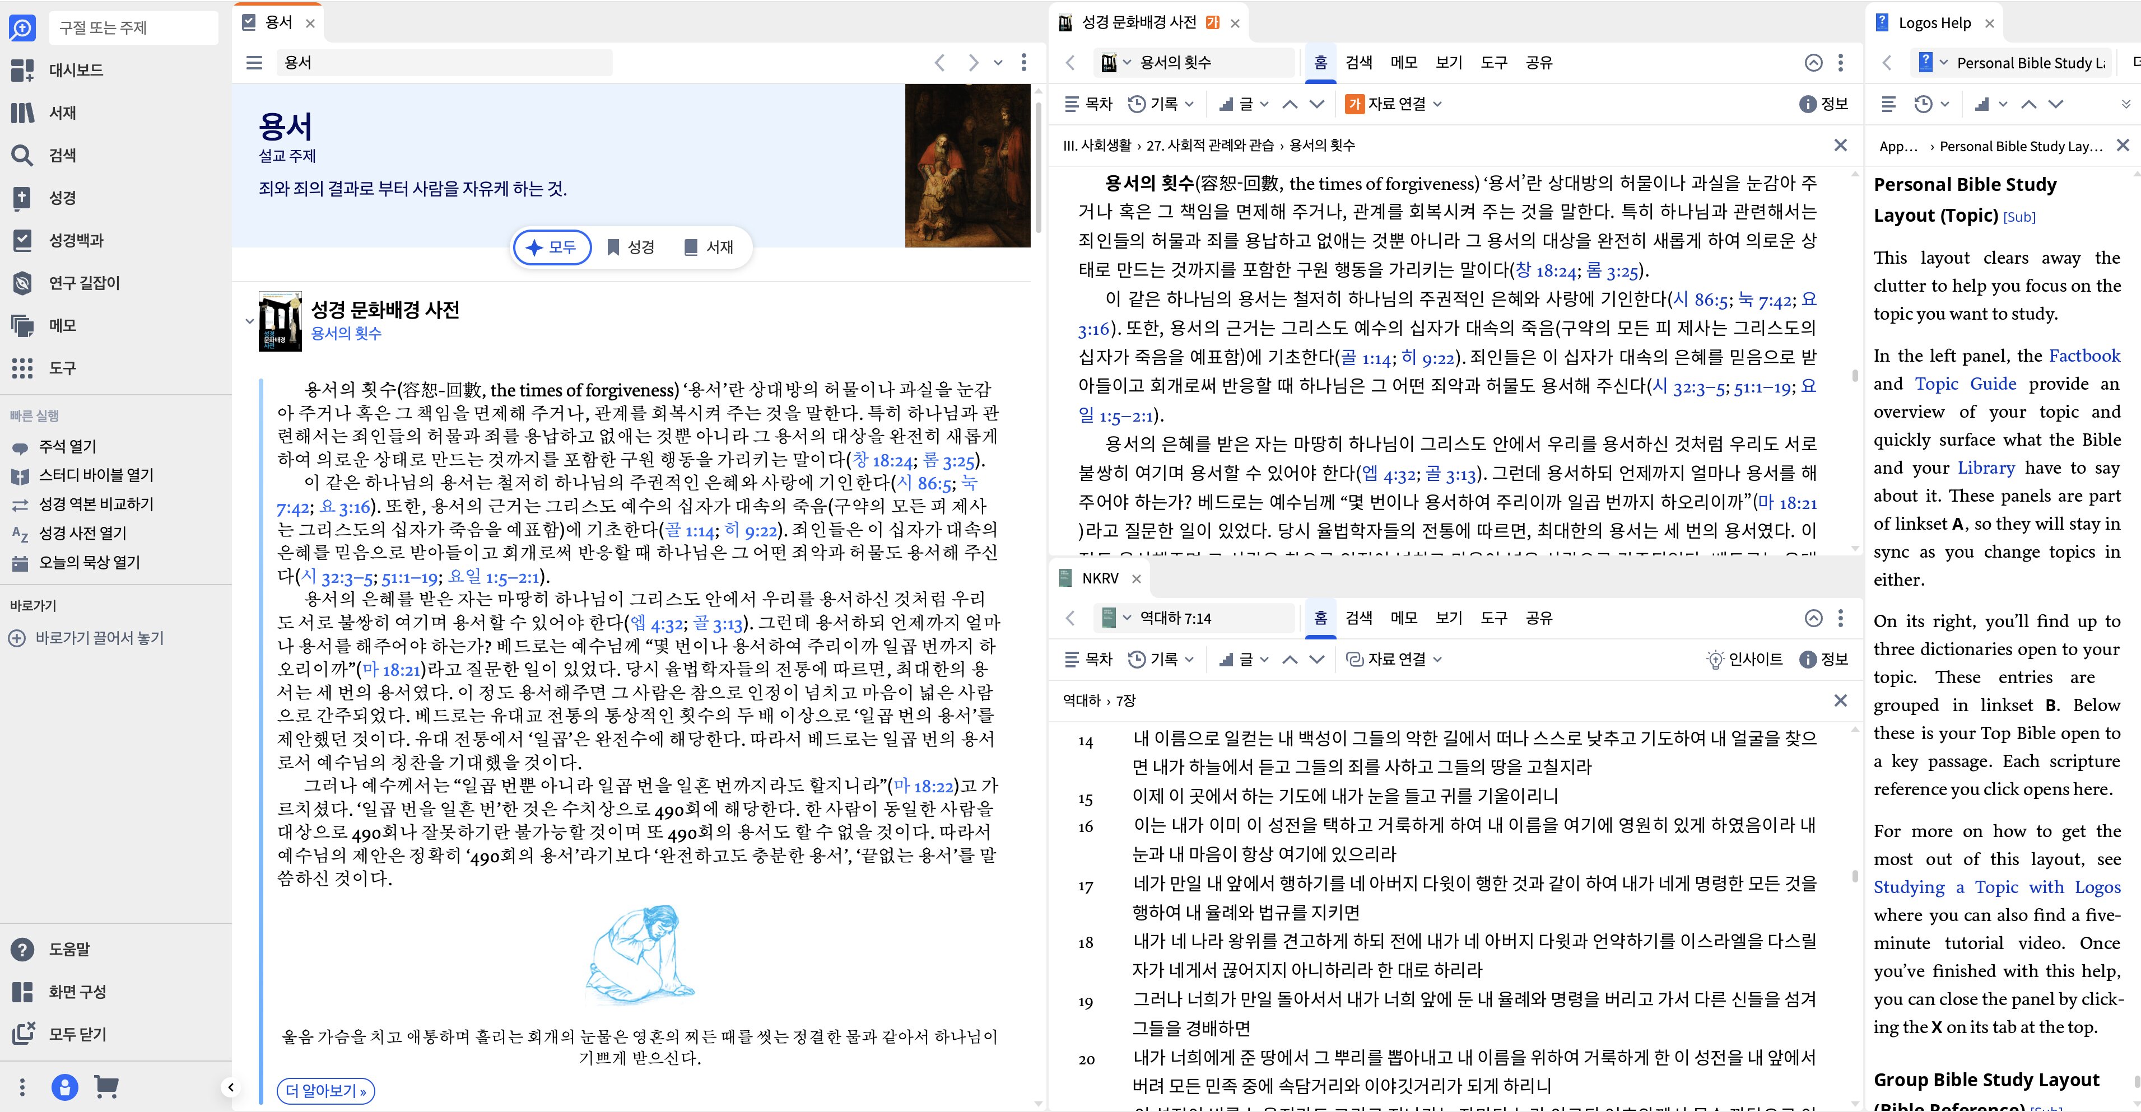Open the 성경 Bible sidebar icon
Viewport: 2141px width, 1112px height.
[22, 198]
